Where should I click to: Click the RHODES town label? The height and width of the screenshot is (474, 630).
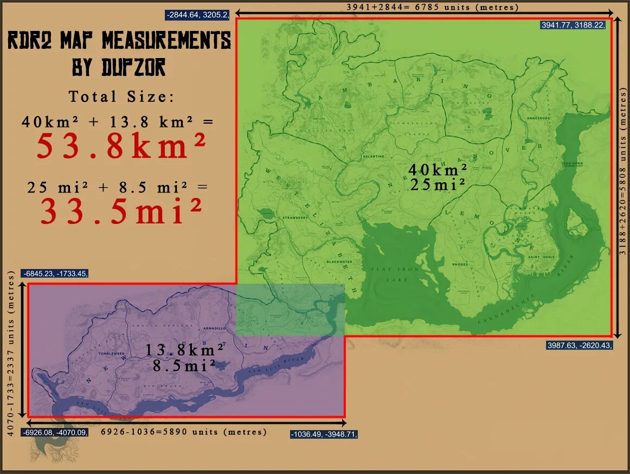click(x=460, y=264)
